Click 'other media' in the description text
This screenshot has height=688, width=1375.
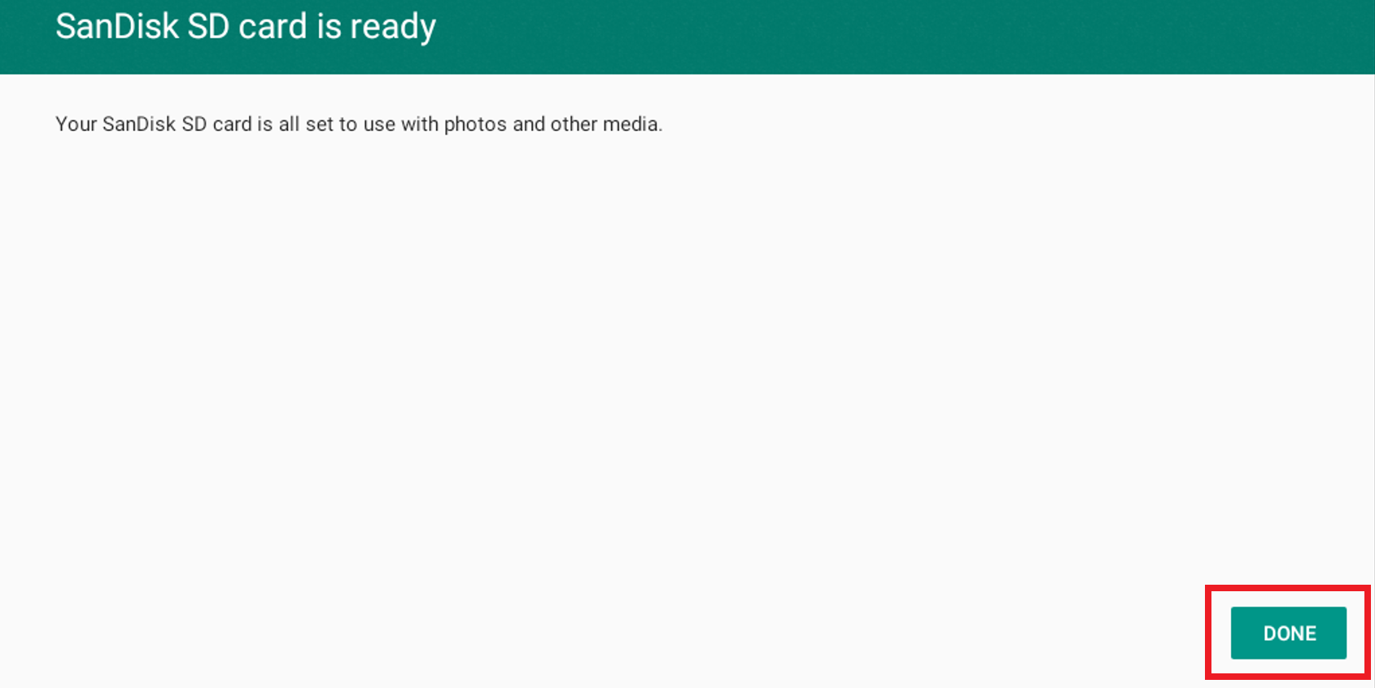(606, 124)
